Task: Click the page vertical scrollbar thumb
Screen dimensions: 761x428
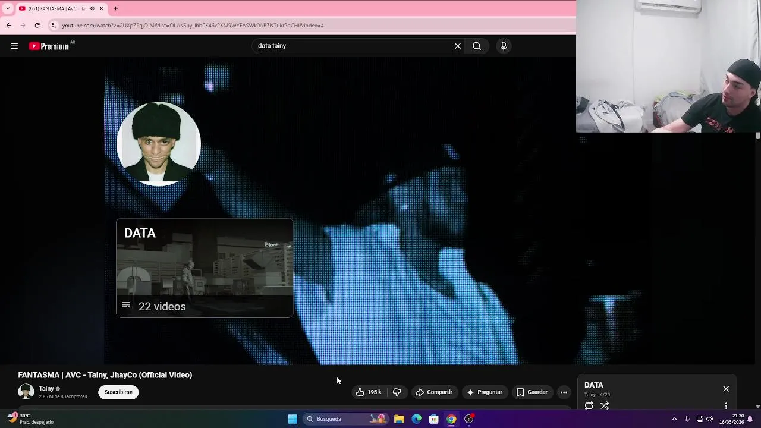Action: tap(758, 136)
